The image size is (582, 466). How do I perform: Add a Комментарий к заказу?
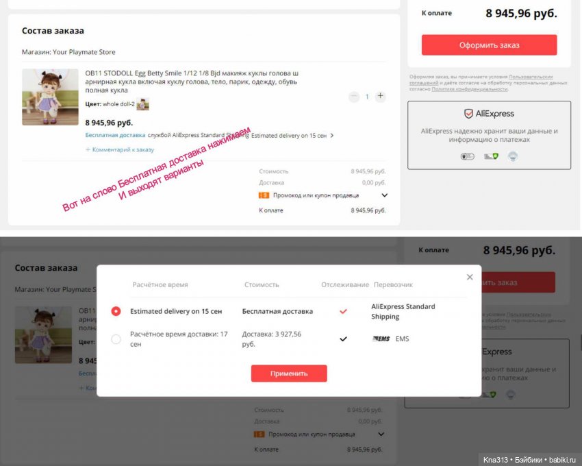(120, 149)
